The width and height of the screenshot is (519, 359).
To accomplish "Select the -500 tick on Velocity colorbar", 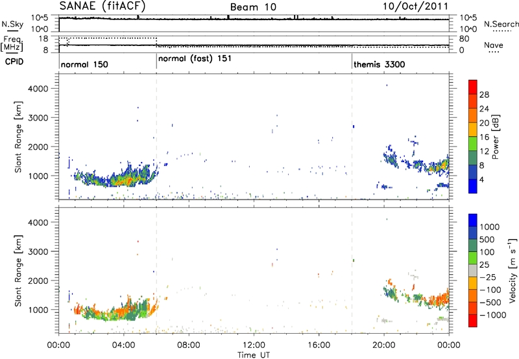I will pyautogui.click(x=490, y=303).
